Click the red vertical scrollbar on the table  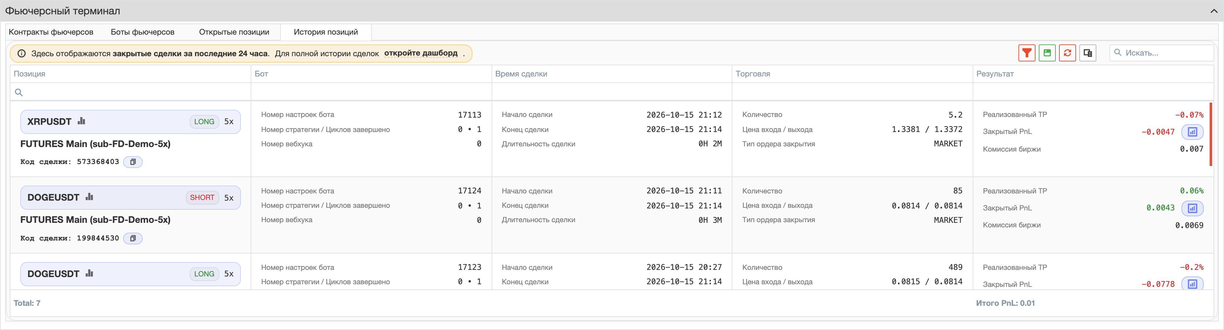point(1211,134)
